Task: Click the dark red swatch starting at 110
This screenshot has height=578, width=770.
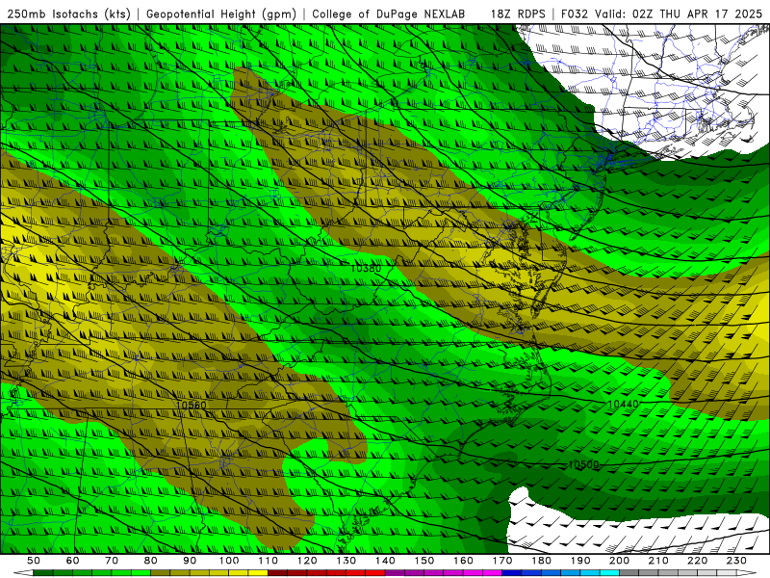Action: pos(277,573)
